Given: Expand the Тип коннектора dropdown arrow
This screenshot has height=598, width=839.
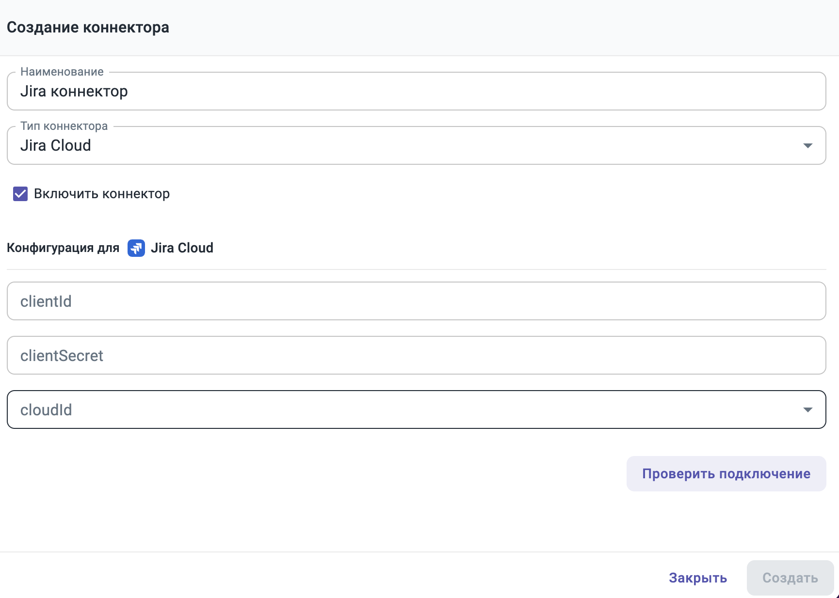Looking at the screenshot, I should point(807,146).
